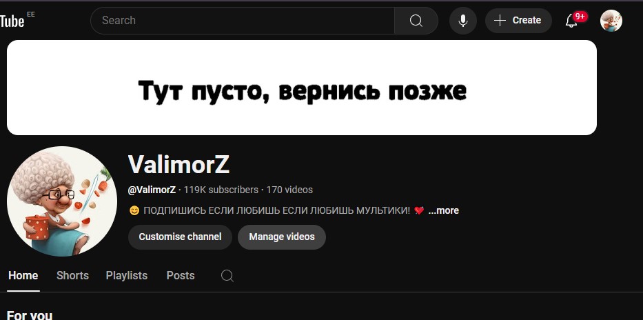
Task: Open the account avatar menu
Action: [611, 21]
